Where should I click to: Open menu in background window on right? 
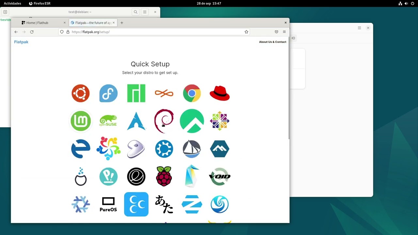click(x=359, y=28)
